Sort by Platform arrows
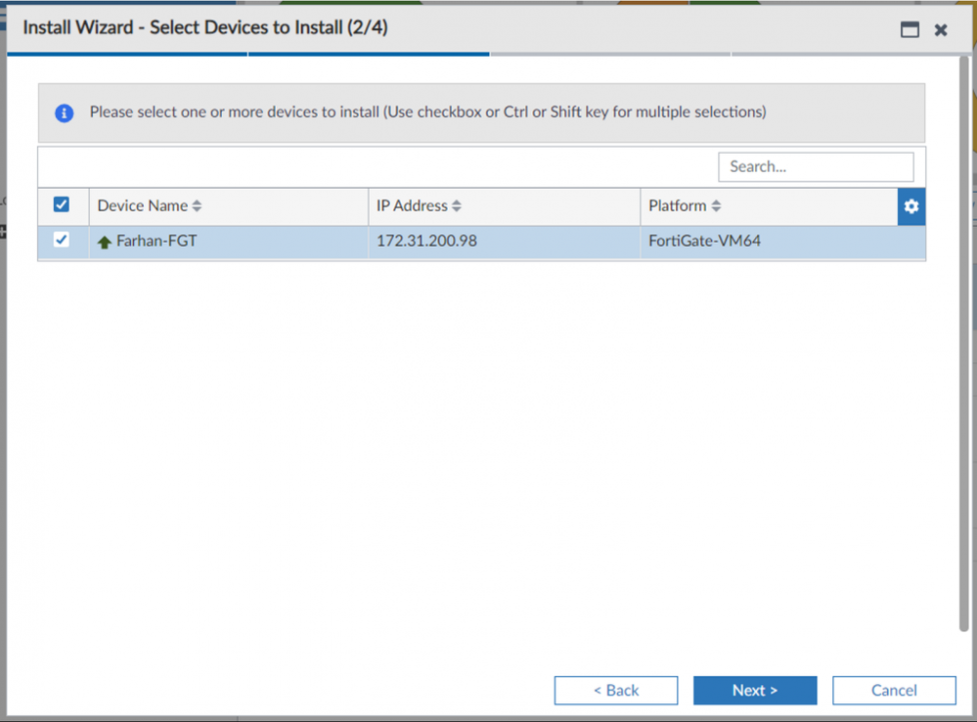 tap(716, 206)
